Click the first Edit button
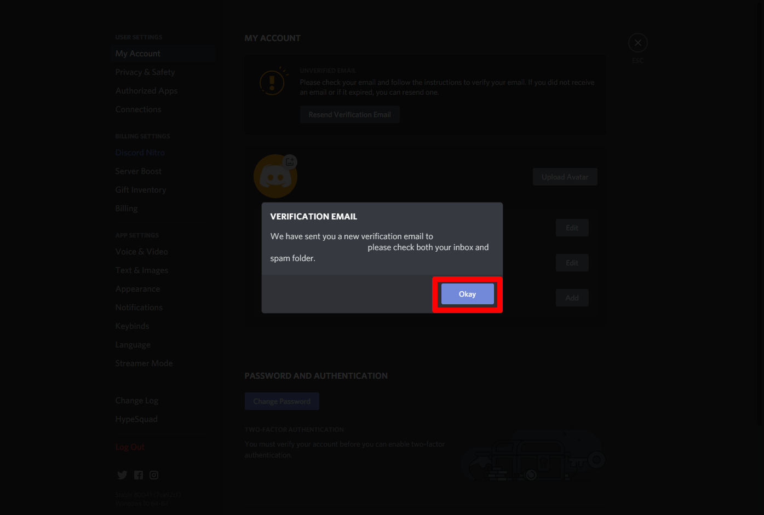The height and width of the screenshot is (515, 764). pyautogui.click(x=572, y=228)
